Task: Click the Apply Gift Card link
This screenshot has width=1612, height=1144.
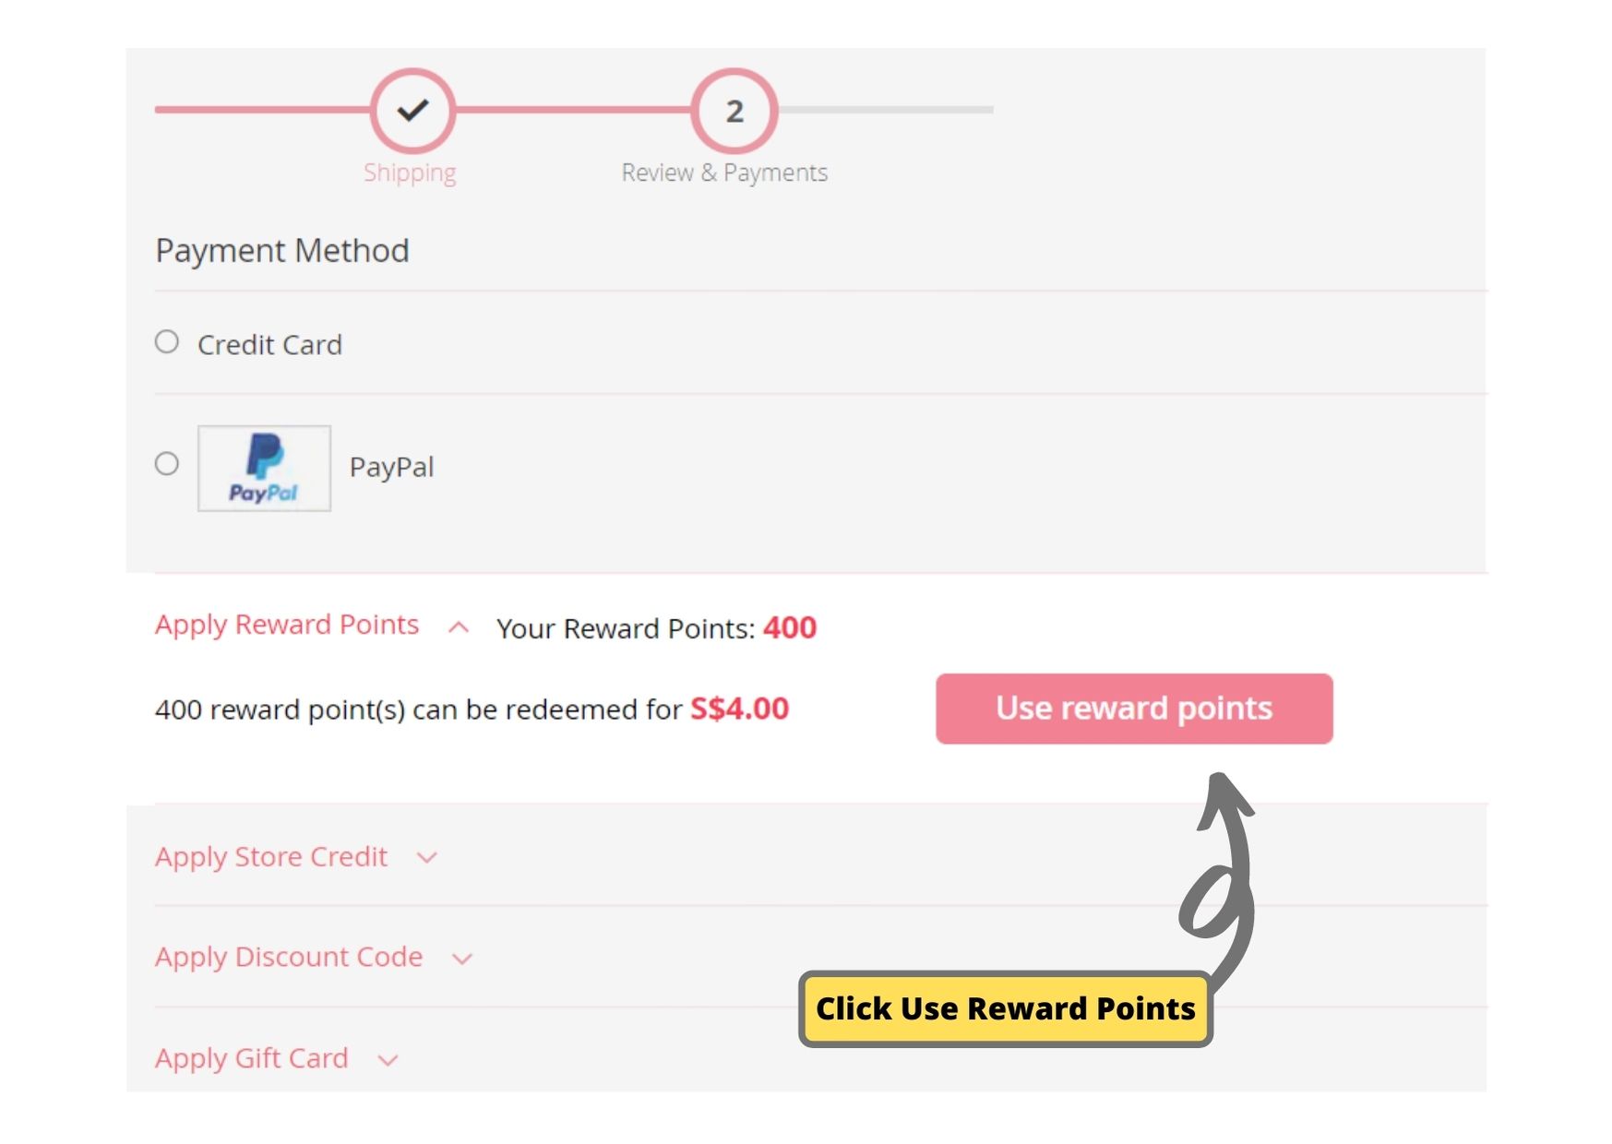Action: pyautogui.click(x=252, y=1058)
